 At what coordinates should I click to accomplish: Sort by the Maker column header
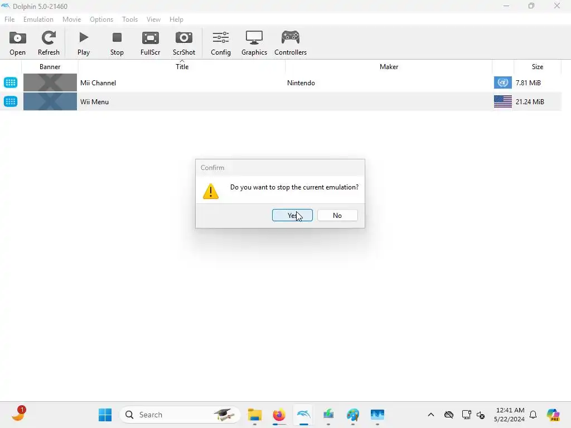389,67
